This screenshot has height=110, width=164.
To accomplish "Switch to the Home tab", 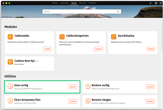I will click(x=55, y=3).
